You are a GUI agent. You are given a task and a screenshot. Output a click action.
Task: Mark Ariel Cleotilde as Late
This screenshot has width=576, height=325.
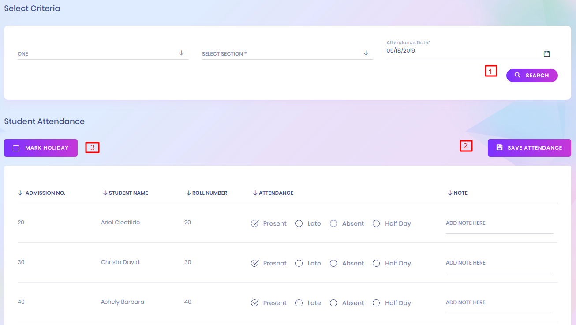pos(299,223)
